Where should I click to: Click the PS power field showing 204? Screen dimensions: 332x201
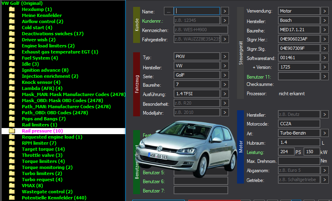286,152
